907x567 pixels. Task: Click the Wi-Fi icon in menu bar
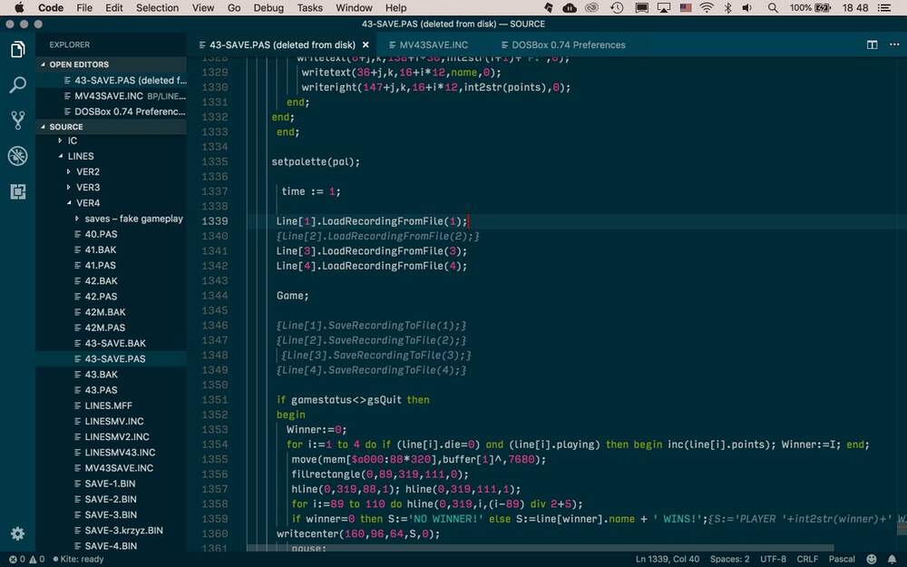[707, 7]
